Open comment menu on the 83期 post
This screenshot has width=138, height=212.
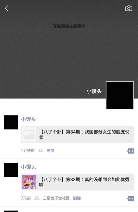click(131, 199)
